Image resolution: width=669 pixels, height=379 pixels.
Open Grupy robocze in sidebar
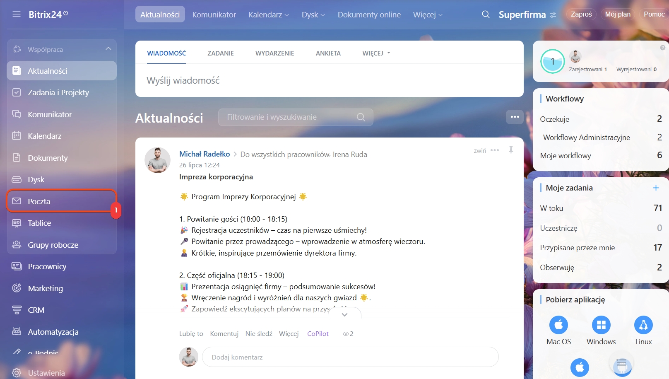(x=62, y=245)
